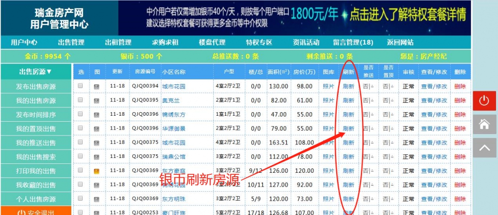The width and height of the screenshot is (498, 215).
Task: Click the image icon in 锦绣东方 row
Action: click(x=97, y=115)
